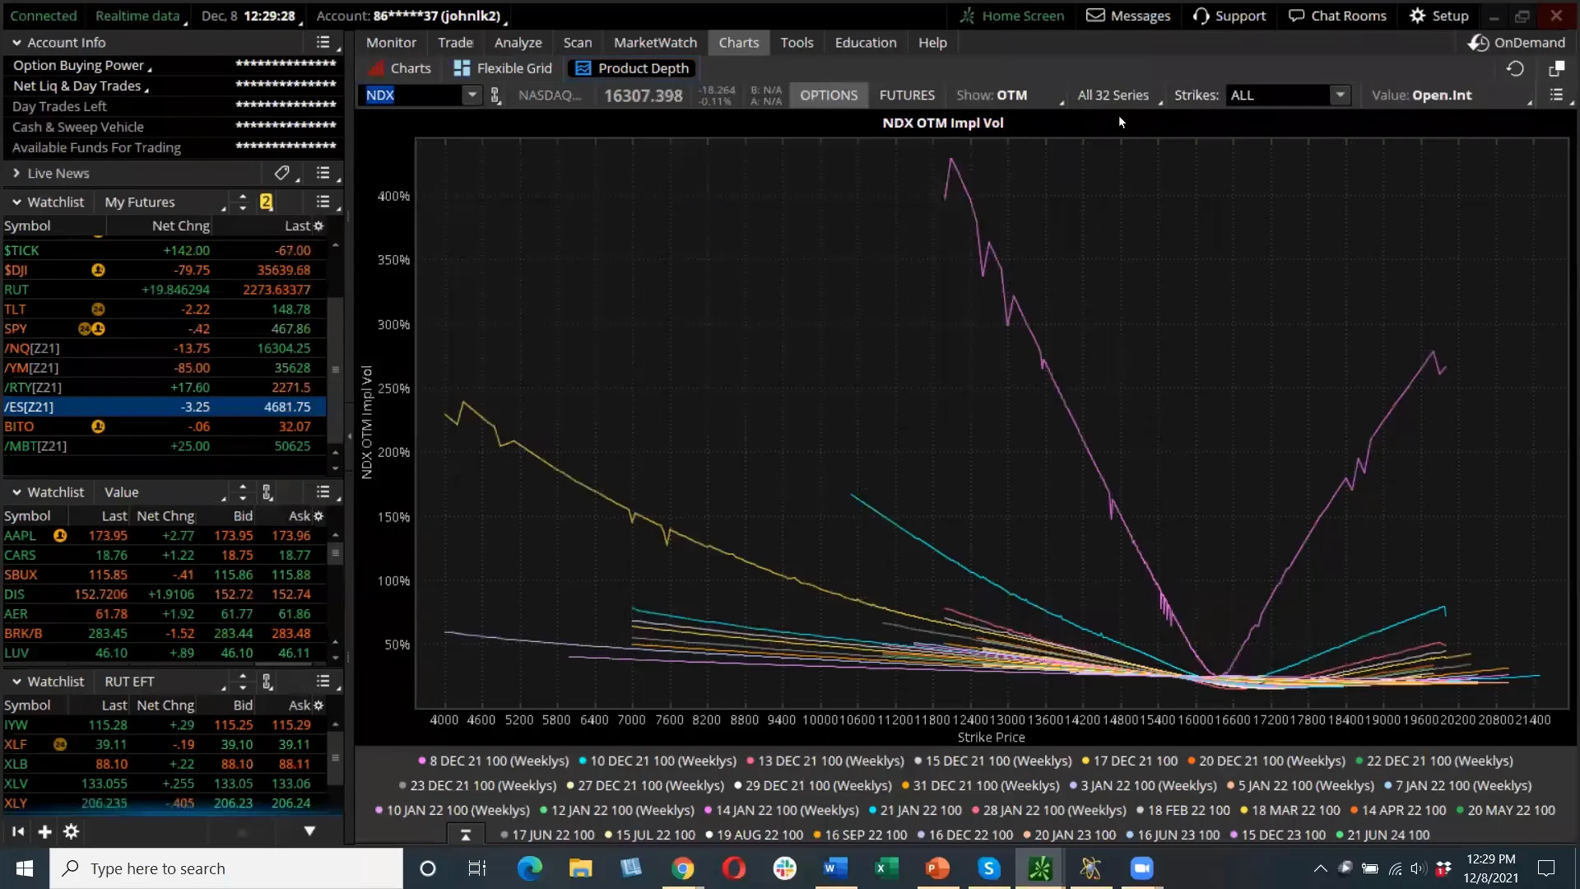
Task: Click the sidebar collapse arrow icon
Action: [18, 831]
